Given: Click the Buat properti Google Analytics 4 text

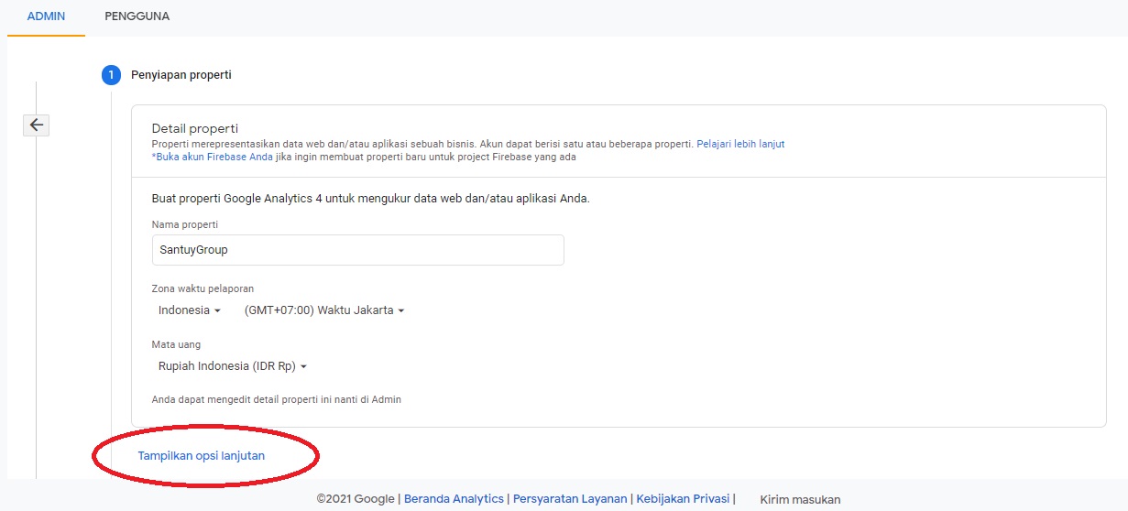Looking at the screenshot, I should tap(370, 198).
